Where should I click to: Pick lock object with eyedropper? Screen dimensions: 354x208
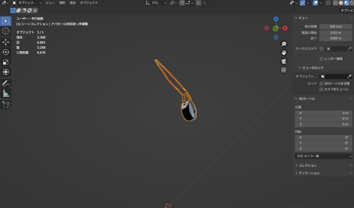[x=349, y=76]
